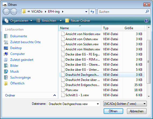The width and height of the screenshot is (153, 119).
Task: Open the Organisieren menu
Action: (x=18, y=21)
